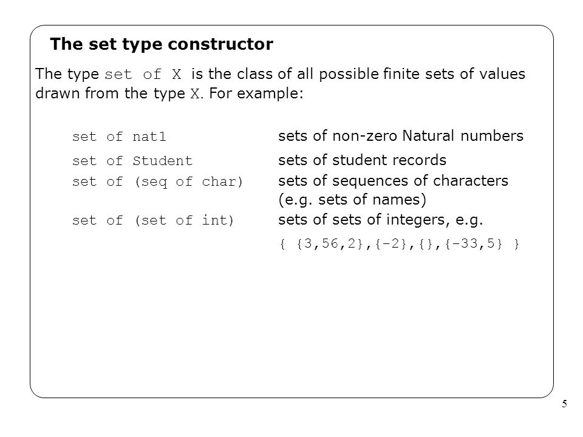583x437 pixels.
Task: Click '(e.g. sets of names)' text
Action: coord(352,200)
